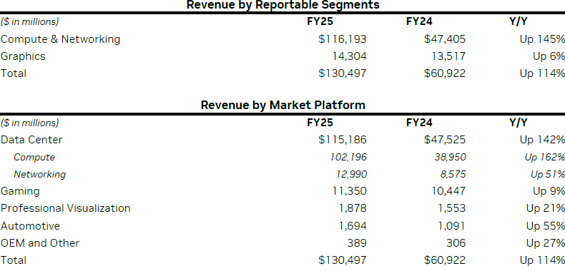Click the Revenue by Market Platform heading

tap(283, 105)
